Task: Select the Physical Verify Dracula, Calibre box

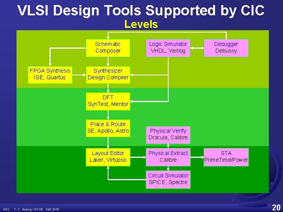Action: 168,135
